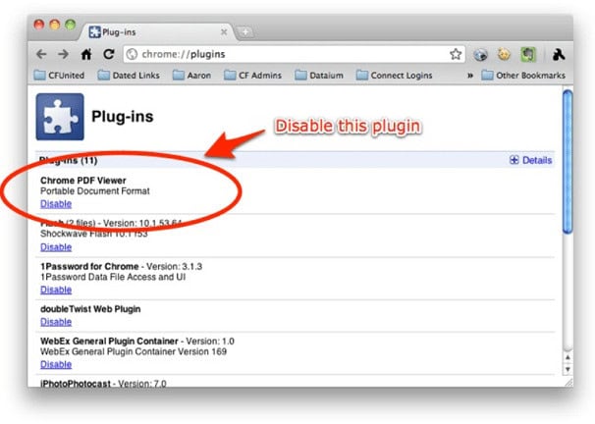Expand plug-in Details
The height and width of the screenshot is (424, 595).
(x=531, y=160)
